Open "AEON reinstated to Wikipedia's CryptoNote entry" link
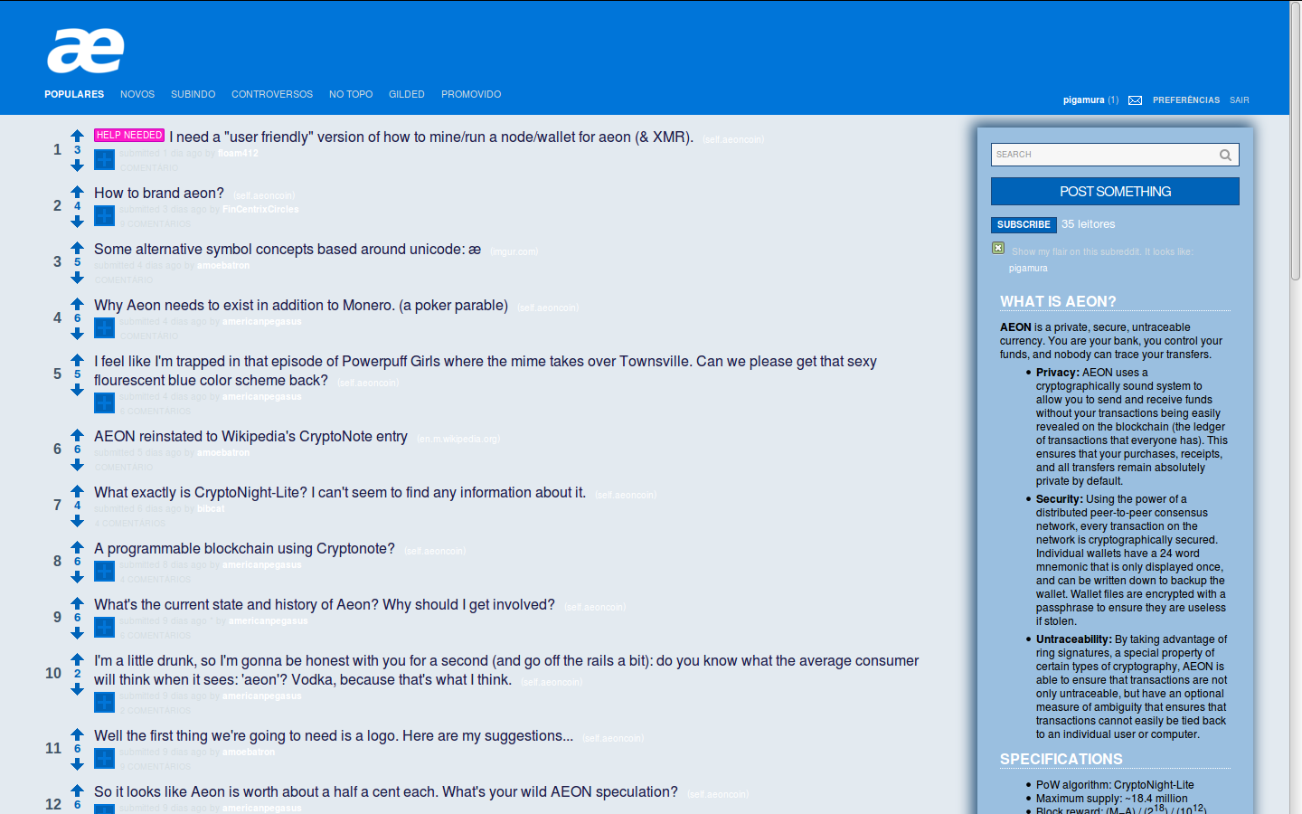1302x814 pixels. pyautogui.click(x=250, y=436)
